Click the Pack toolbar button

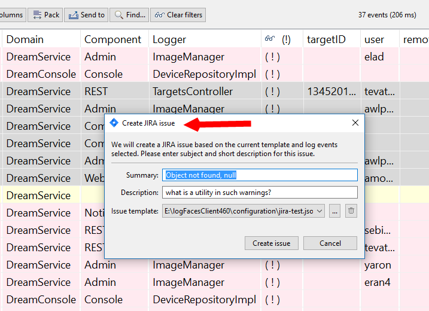(x=46, y=15)
